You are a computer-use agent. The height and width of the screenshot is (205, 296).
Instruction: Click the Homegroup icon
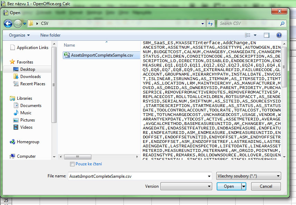tap(12, 141)
